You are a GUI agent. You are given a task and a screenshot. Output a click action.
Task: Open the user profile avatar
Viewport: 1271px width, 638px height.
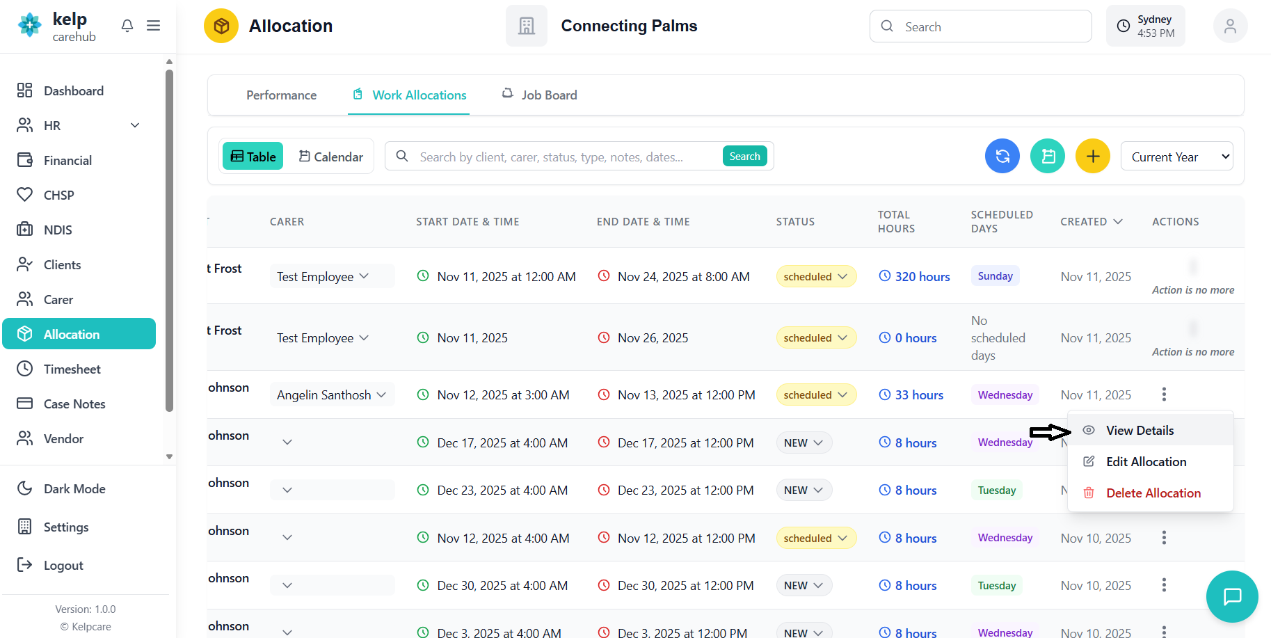(x=1230, y=26)
